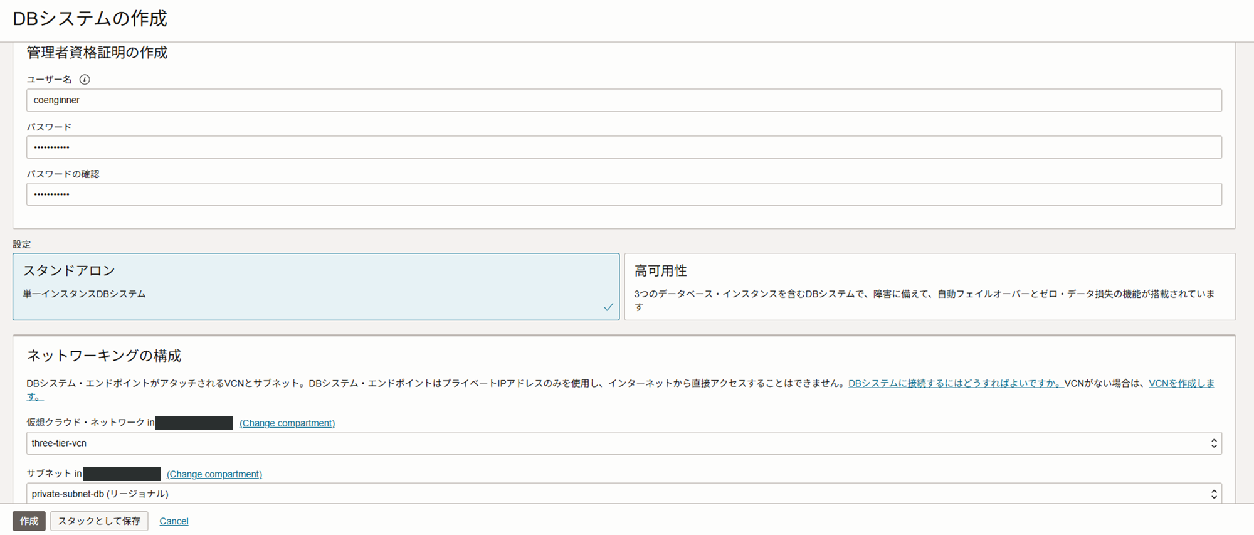Click the Cancel link
The width and height of the screenshot is (1254, 535).
click(174, 521)
